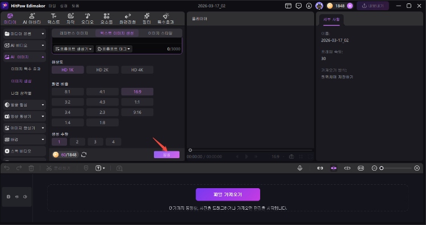Toggle the track visibility eye icon
Viewport: 426px width, 225px height.
(17, 197)
